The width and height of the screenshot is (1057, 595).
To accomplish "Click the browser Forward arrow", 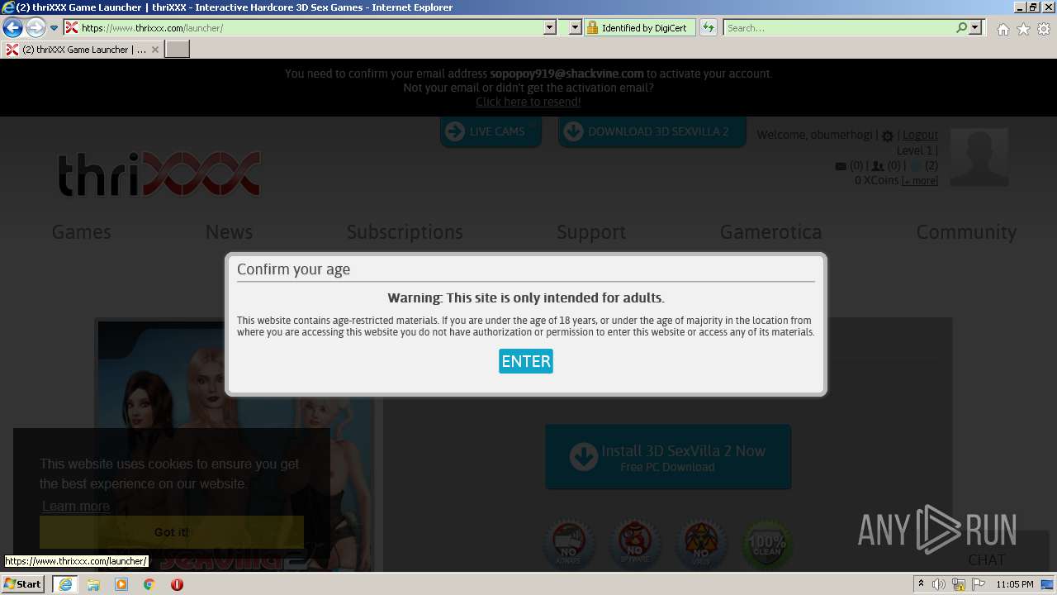I will 36,28.
